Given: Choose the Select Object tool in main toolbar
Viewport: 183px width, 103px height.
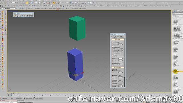Looking at the screenshot, I should (x=17, y=3).
